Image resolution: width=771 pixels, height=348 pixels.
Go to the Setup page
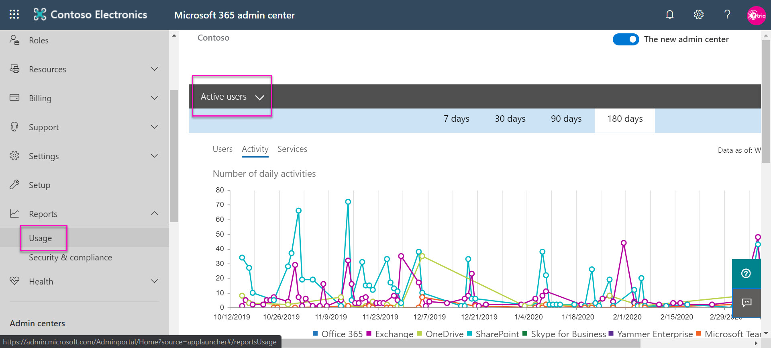pyautogui.click(x=39, y=185)
